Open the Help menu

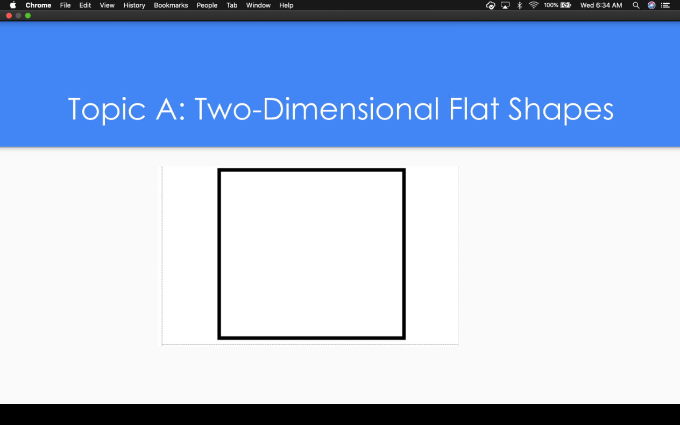(286, 5)
